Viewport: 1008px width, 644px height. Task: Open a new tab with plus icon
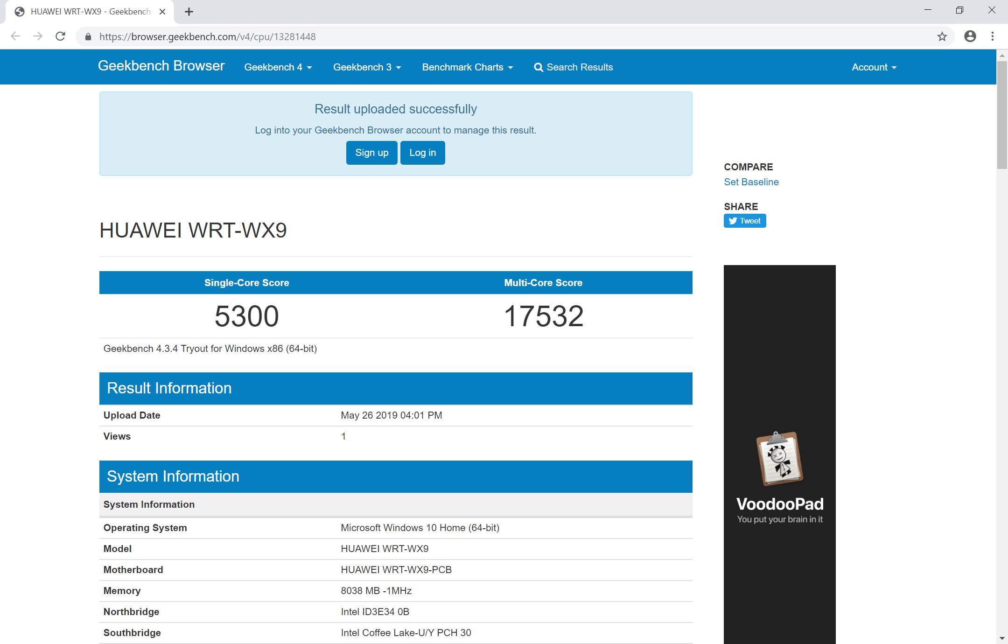point(189,12)
